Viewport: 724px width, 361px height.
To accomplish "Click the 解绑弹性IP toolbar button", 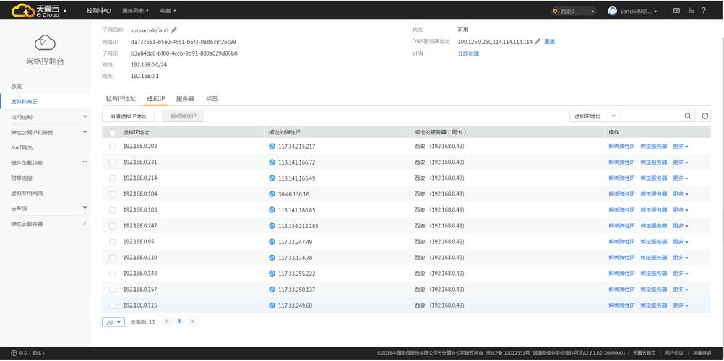I will point(184,116).
